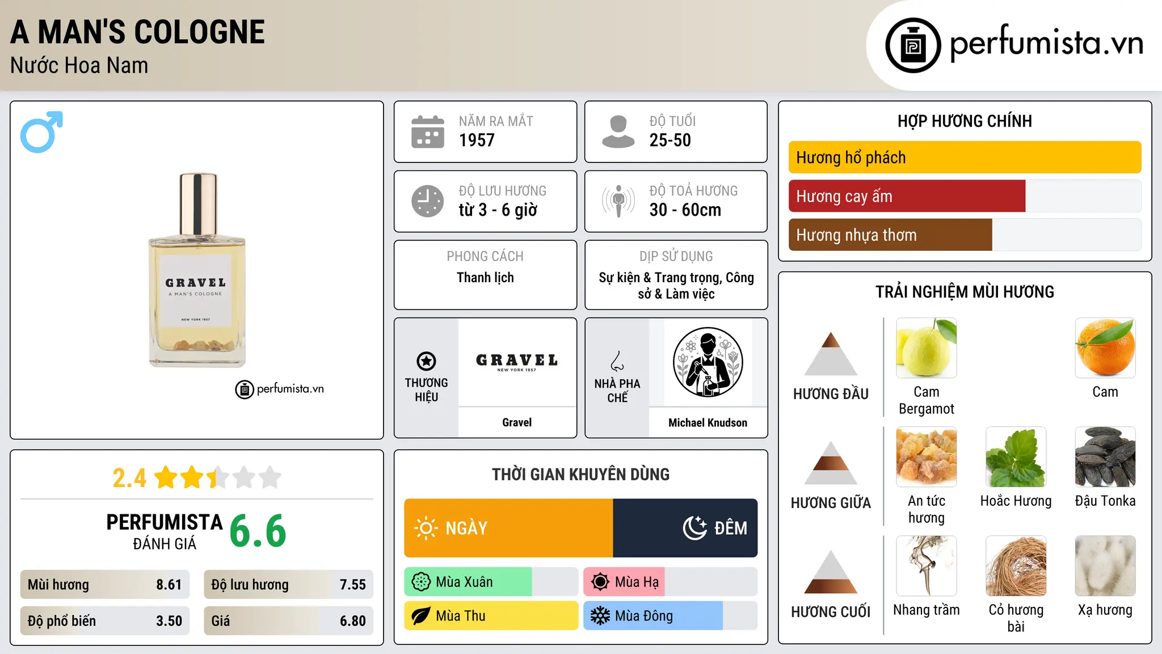The image size is (1162, 654).
Task: Select the Hoắc Hương note image
Action: [x=1016, y=457]
